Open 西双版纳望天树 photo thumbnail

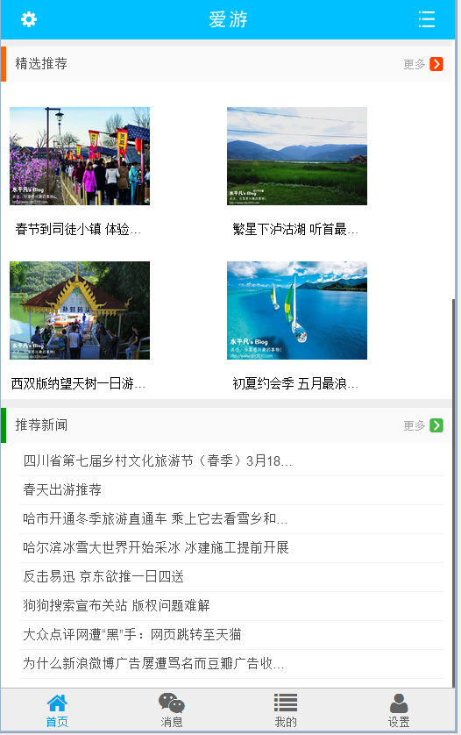coord(80,310)
